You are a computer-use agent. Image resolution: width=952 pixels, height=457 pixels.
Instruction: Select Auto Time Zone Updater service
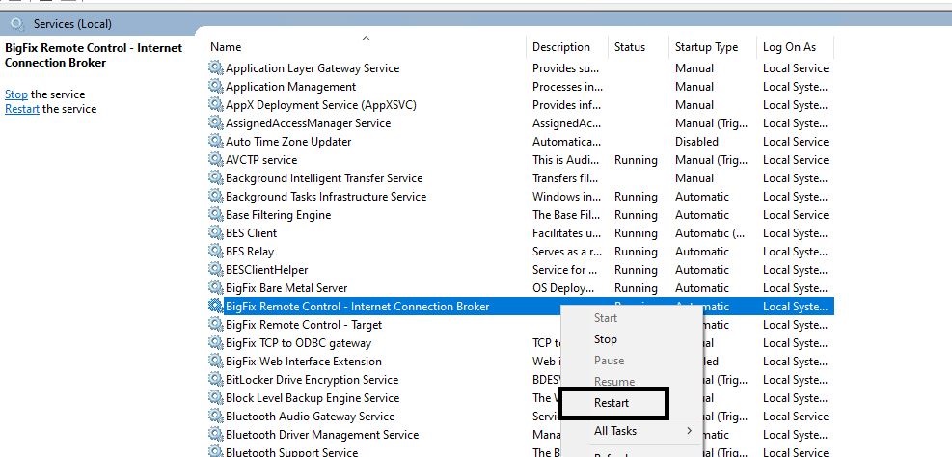288,141
